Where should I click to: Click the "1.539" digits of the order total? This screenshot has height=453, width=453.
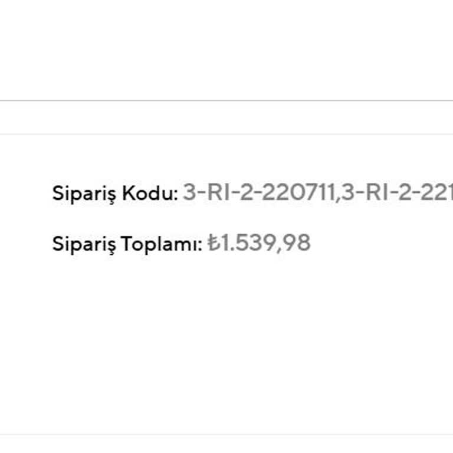[x=248, y=244]
